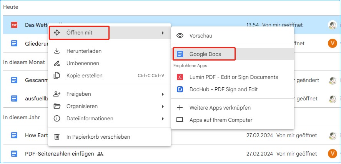Select Apps auf Ihrem Computer
This screenshot has width=341, height=164.
point(233,120)
